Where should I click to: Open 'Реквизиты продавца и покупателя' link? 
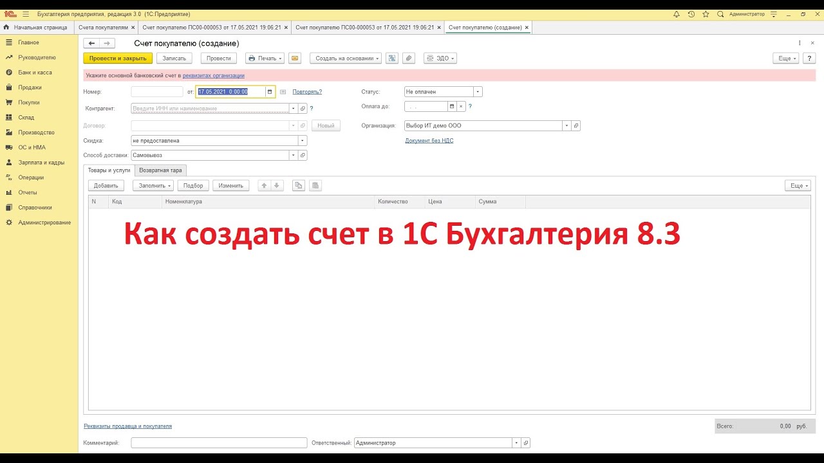click(127, 426)
